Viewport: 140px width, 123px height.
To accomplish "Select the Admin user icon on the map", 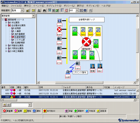I will [100, 66].
